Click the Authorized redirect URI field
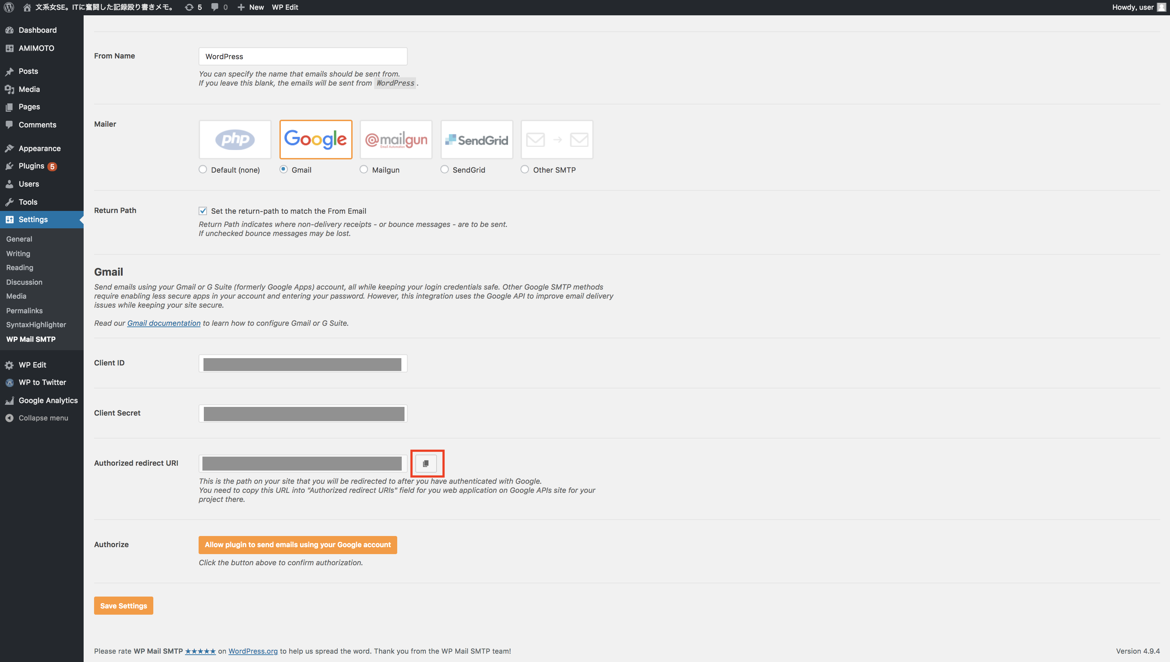The image size is (1170, 662). 303,464
